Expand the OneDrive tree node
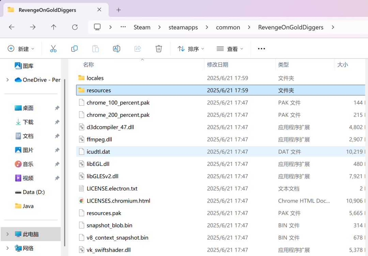 7,80
